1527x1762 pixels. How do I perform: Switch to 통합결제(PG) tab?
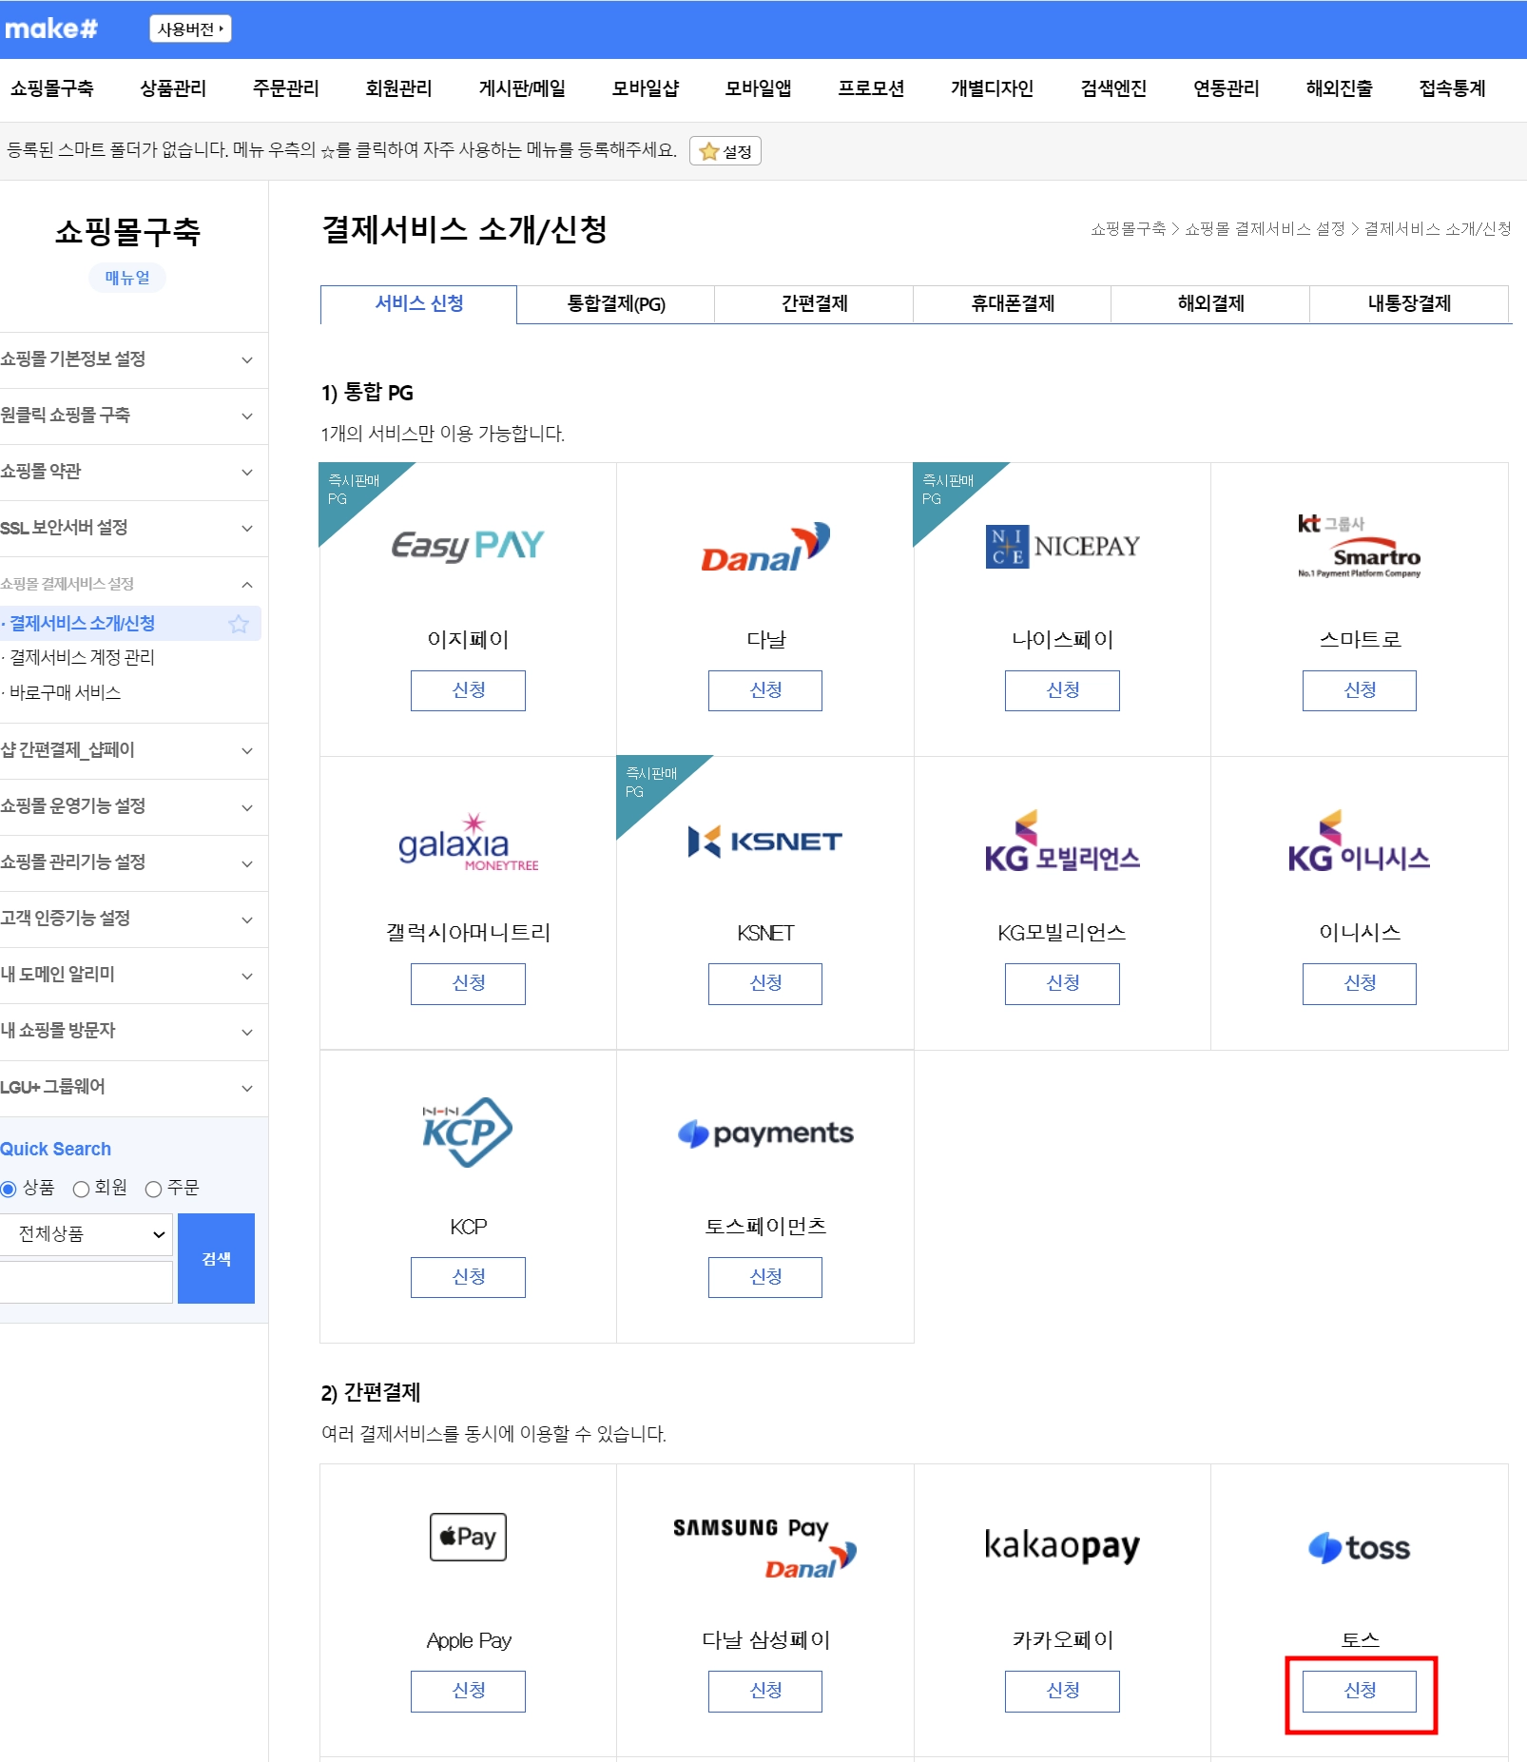(616, 304)
